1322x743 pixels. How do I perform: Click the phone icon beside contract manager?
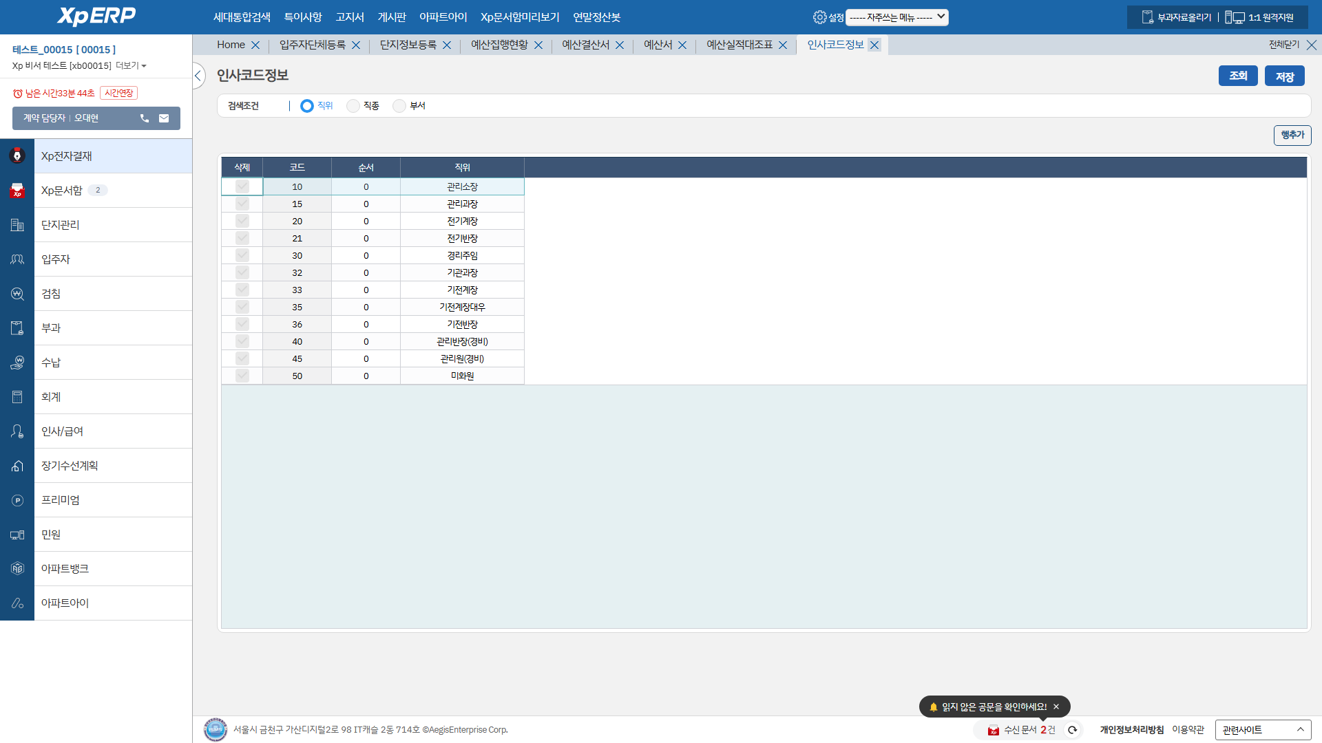(x=145, y=118)
